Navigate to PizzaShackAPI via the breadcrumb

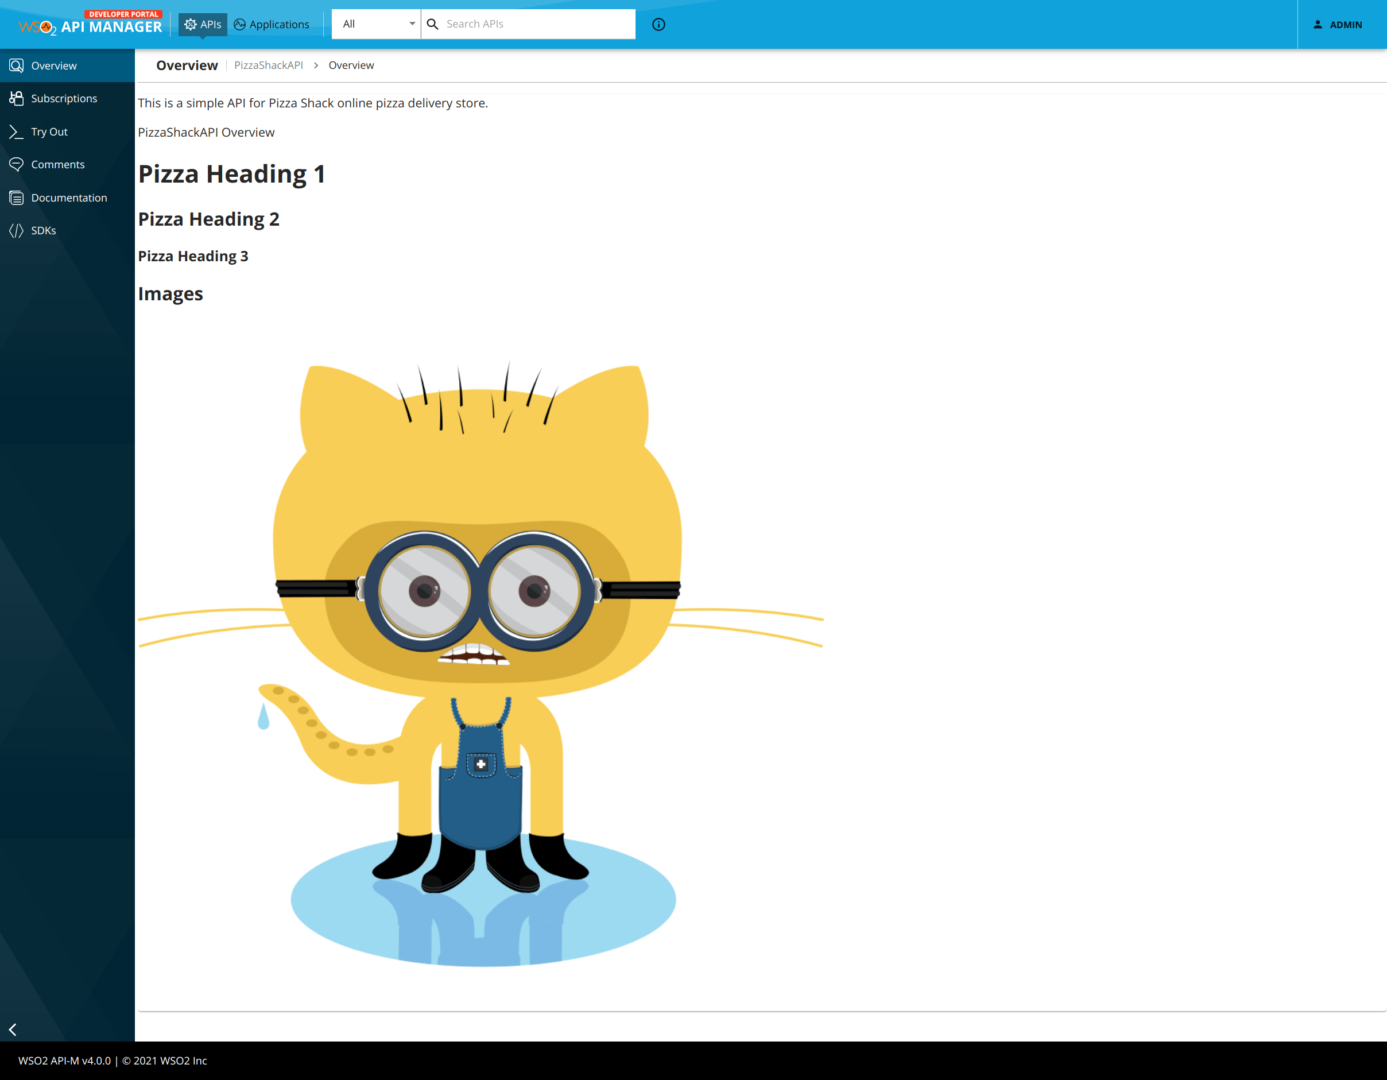click(268, 65)
